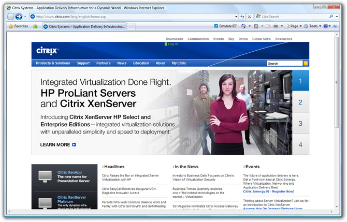Open the My Citrix menu item
This screenshot has height=222, width=347.
click(179, 63)
